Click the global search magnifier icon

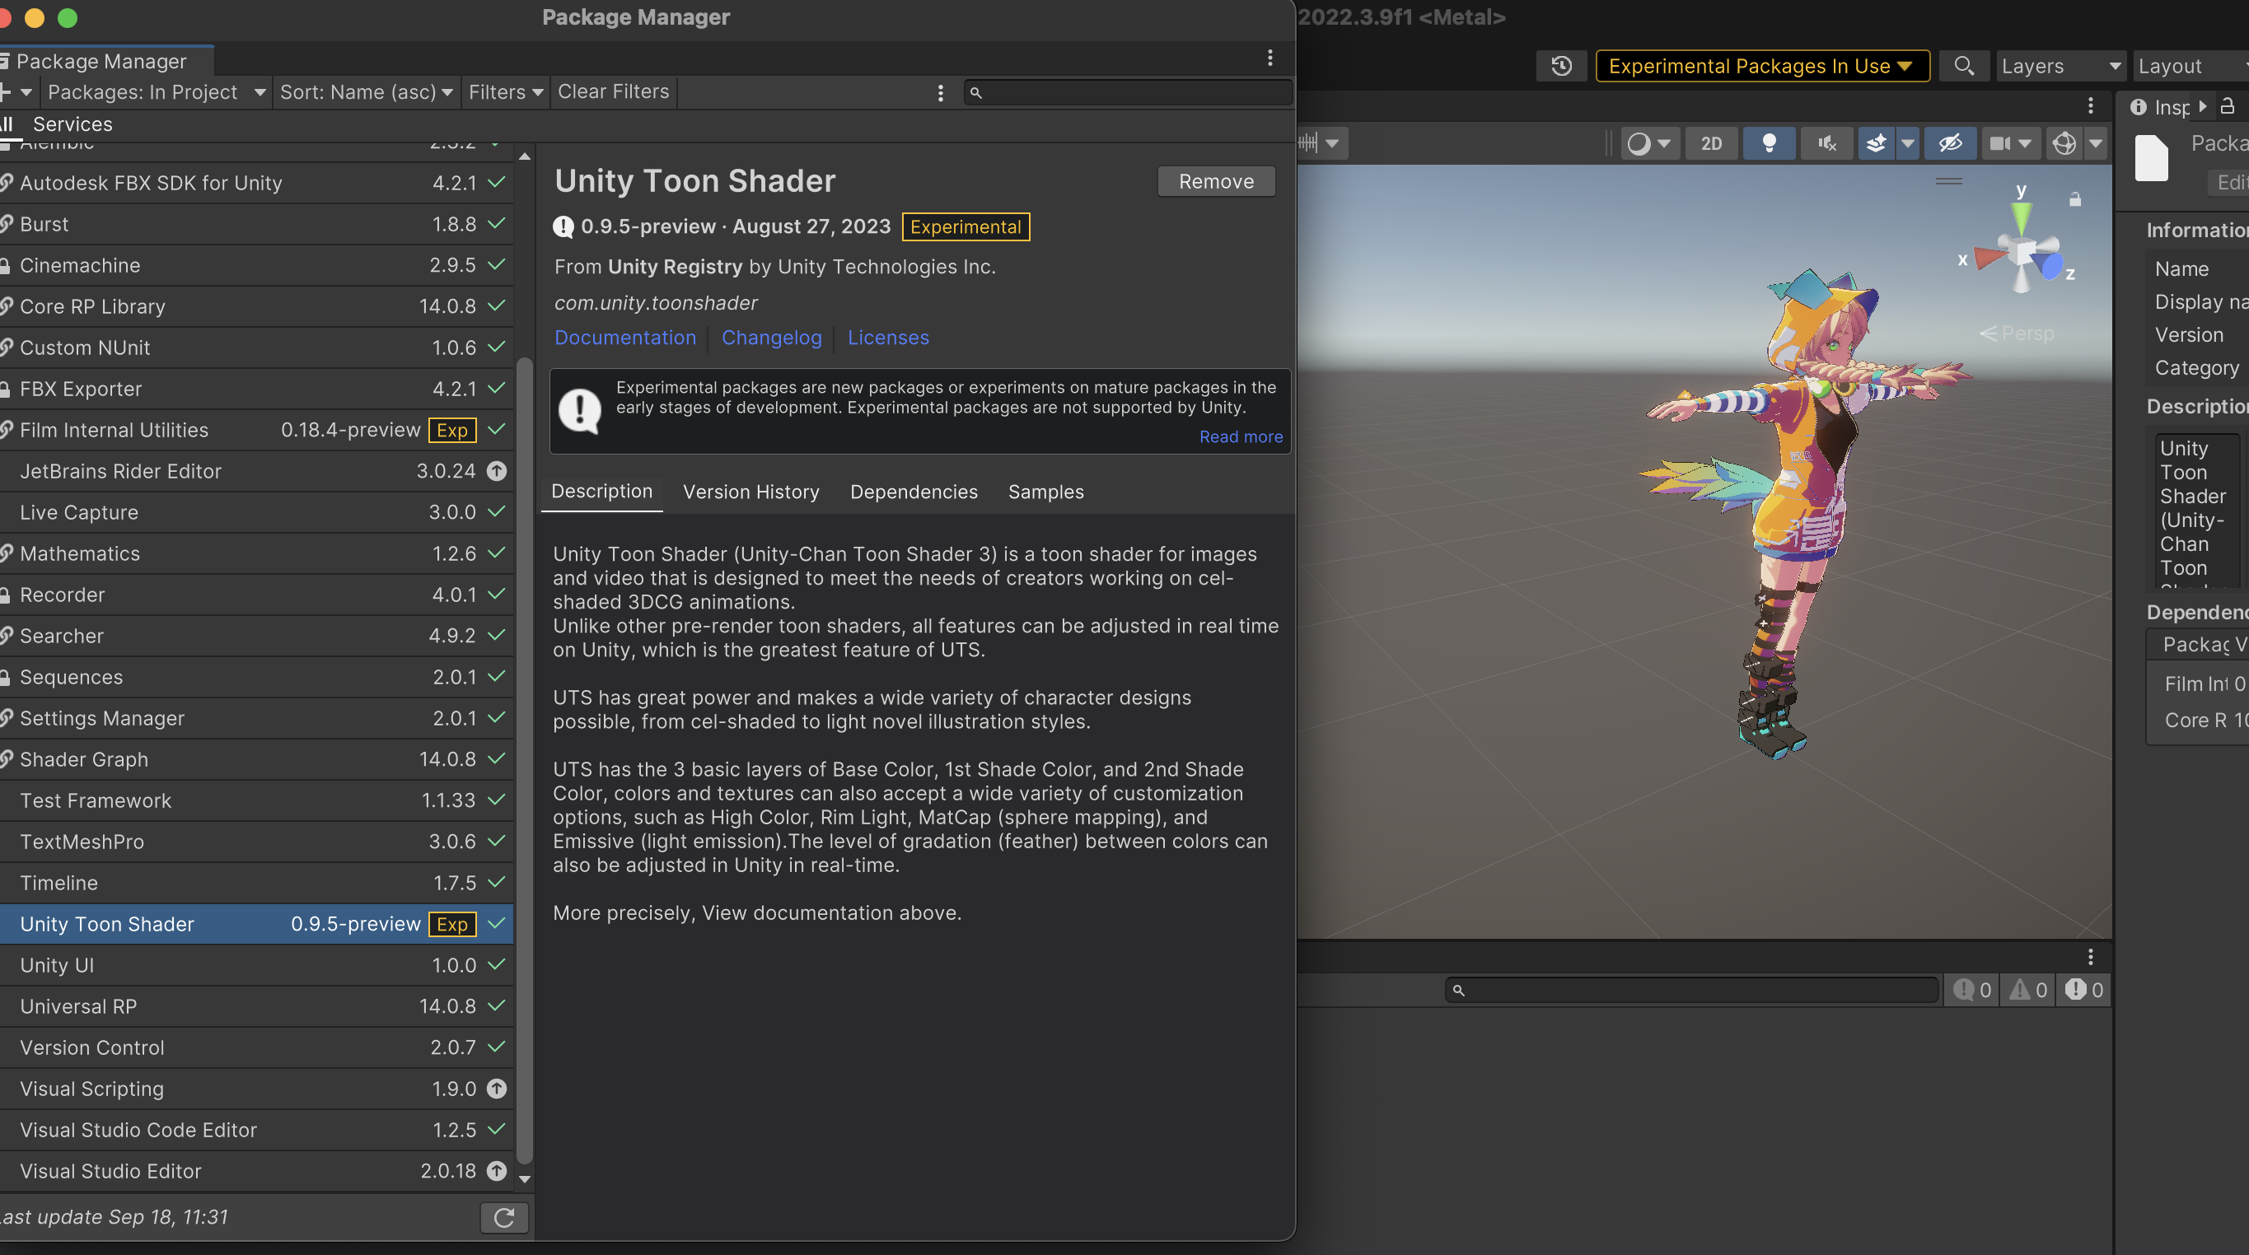(x=1963, y=67)
